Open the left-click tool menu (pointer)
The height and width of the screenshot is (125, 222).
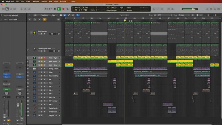(x=121, y=15)
